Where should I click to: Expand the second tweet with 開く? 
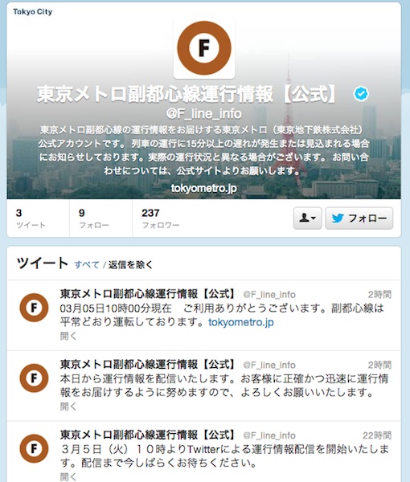[68, 406]
